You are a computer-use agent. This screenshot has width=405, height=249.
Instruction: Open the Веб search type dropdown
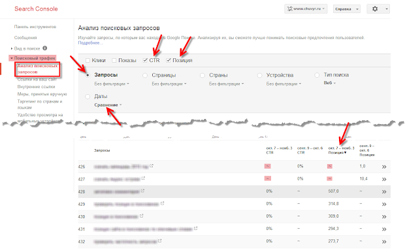[330, 83]
